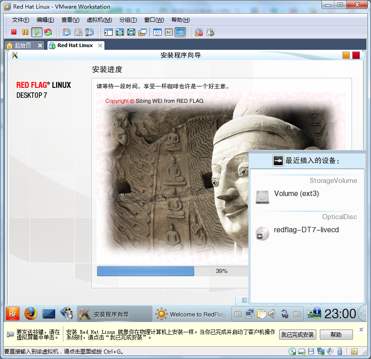Open the 查看(V) menu
The height and width of the screenshot is (359, 371).
pos(70,20)
